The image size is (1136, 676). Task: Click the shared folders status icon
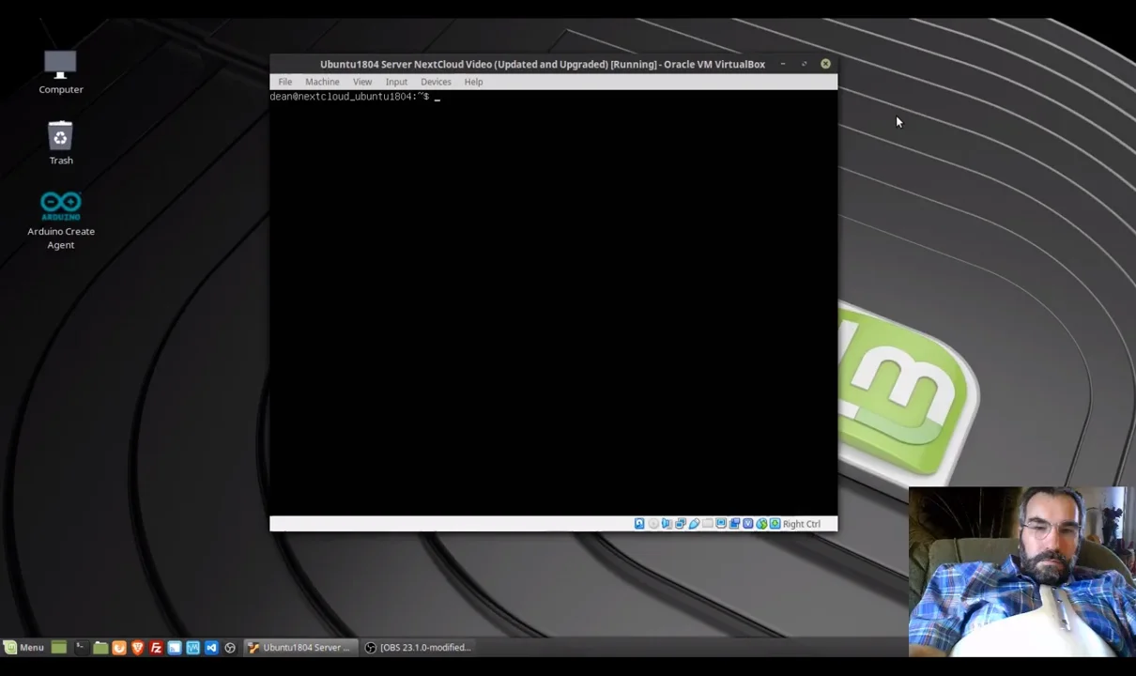pyautogui.click(x=707, y=524)
